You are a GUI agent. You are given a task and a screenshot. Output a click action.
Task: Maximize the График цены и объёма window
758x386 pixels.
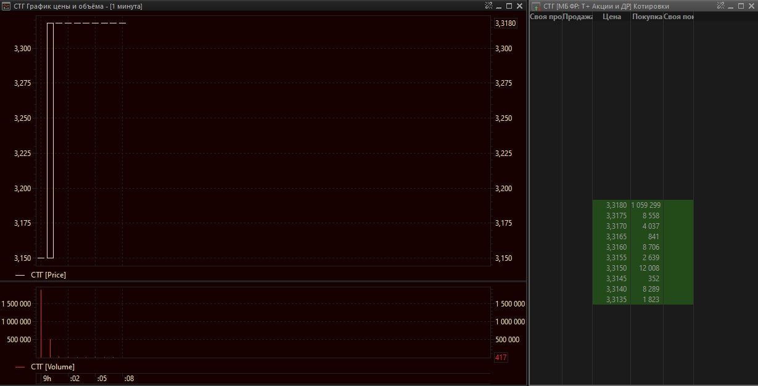(x=509, y=6)
